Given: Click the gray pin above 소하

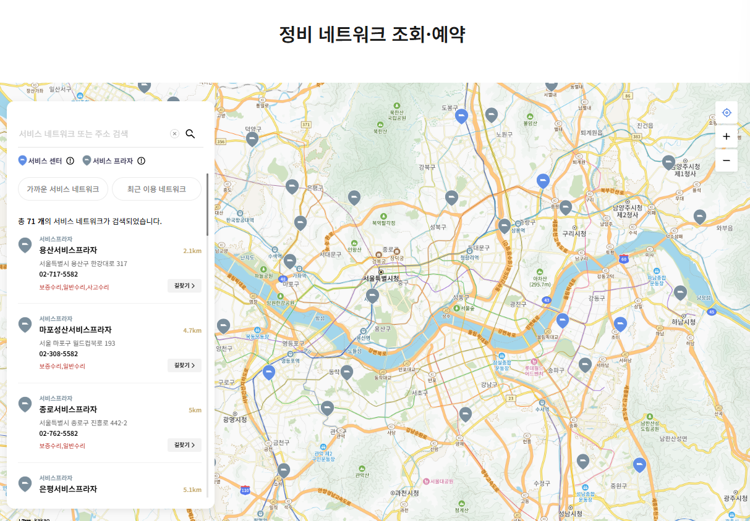Looking at the screenshot, I should click(x=284, y=471).
